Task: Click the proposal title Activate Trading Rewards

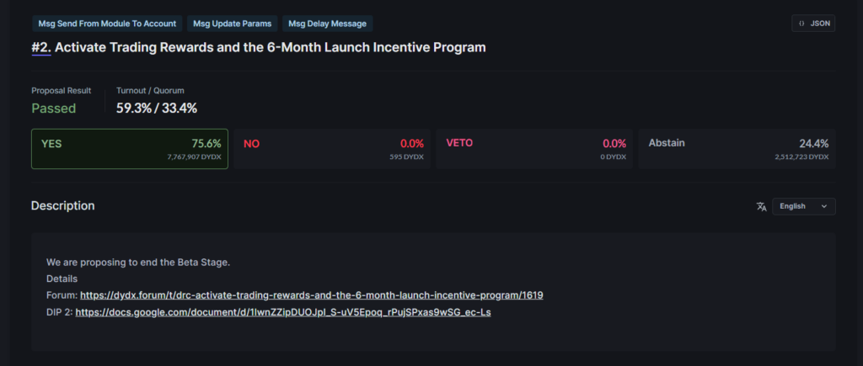Action: [x=271, y=48]
